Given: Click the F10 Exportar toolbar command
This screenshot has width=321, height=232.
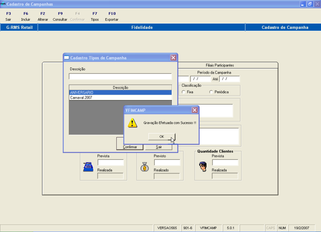Looking at the screenshot, I should (112, 16).
